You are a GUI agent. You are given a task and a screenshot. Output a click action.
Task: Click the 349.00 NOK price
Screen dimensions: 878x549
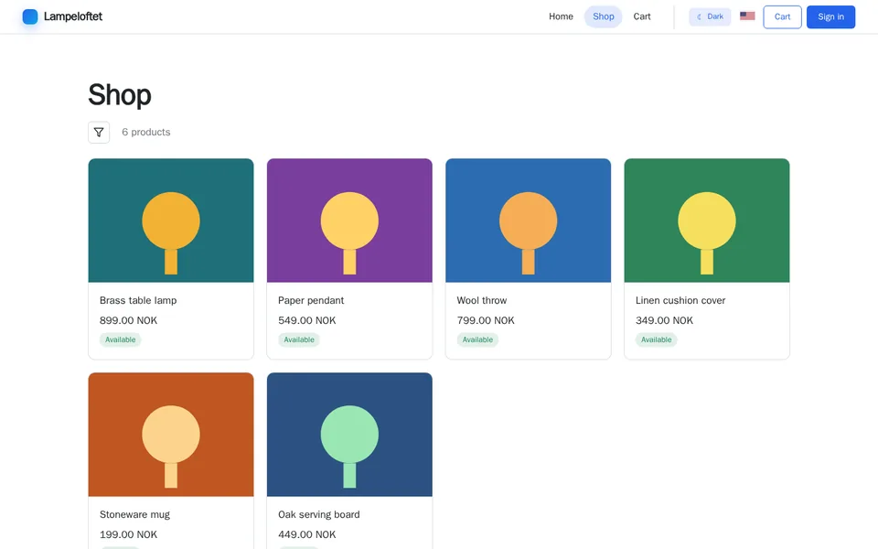[x=664, y=320]
